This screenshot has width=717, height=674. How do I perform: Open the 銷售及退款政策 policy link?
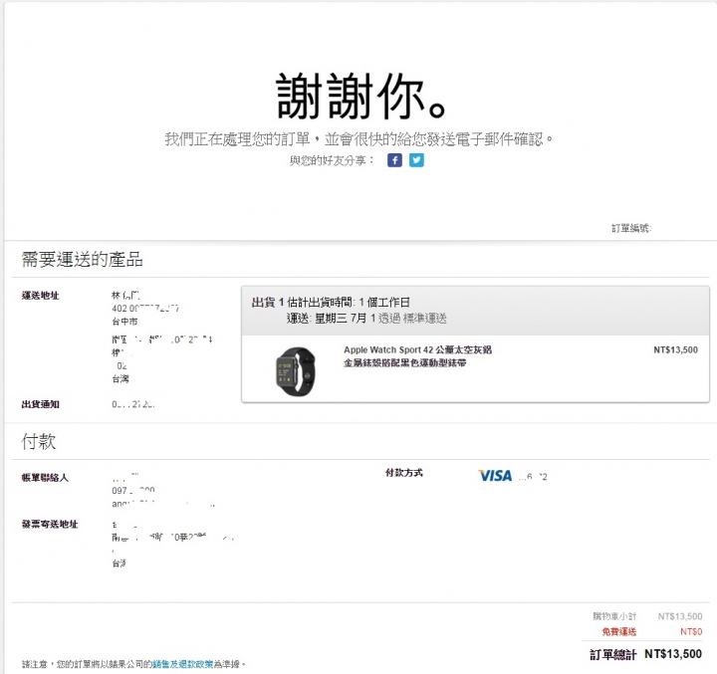click(x=182, y=664)
